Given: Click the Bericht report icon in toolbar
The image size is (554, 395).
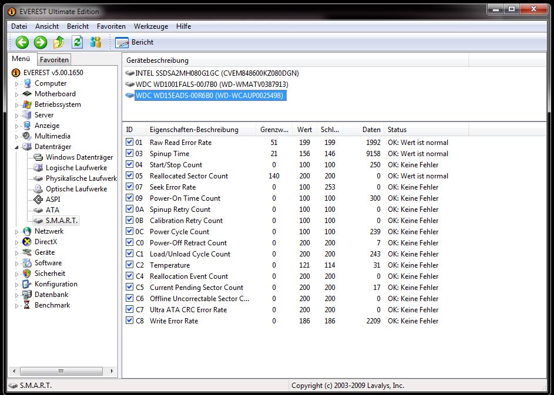Looking at the screenshot, I should click(122, 42).
